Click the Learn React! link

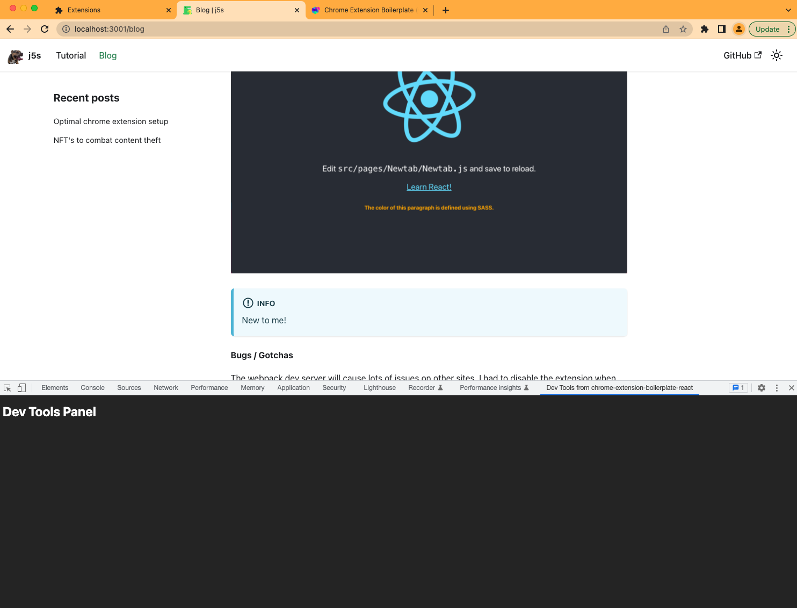(x=429, y=187)
